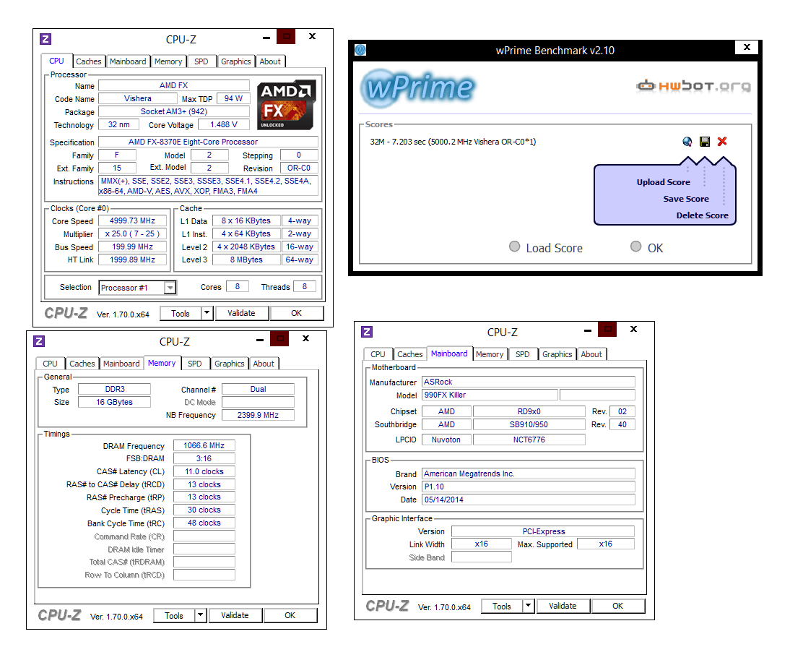Open Tools dropdown arrow in CPU tab window
The height and width of the screenshot is (647, 790).
pyautogui.click(x=207, y=313)
